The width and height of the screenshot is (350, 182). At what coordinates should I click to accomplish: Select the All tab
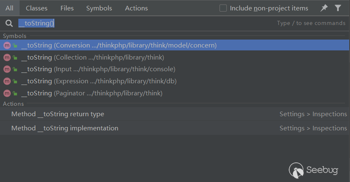(x=9, y=8)
